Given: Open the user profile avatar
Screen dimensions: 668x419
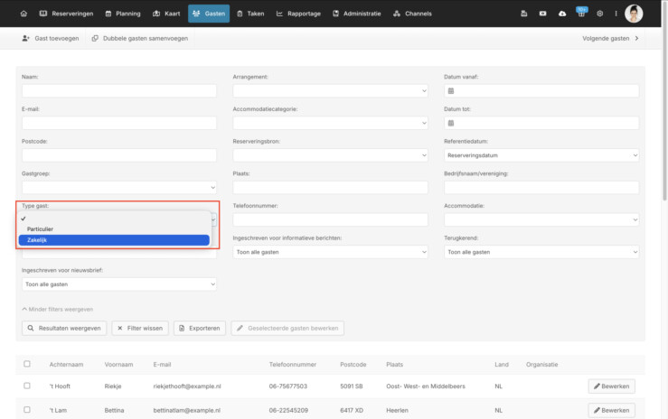Looking at the screenshot, I should [634, 14].
